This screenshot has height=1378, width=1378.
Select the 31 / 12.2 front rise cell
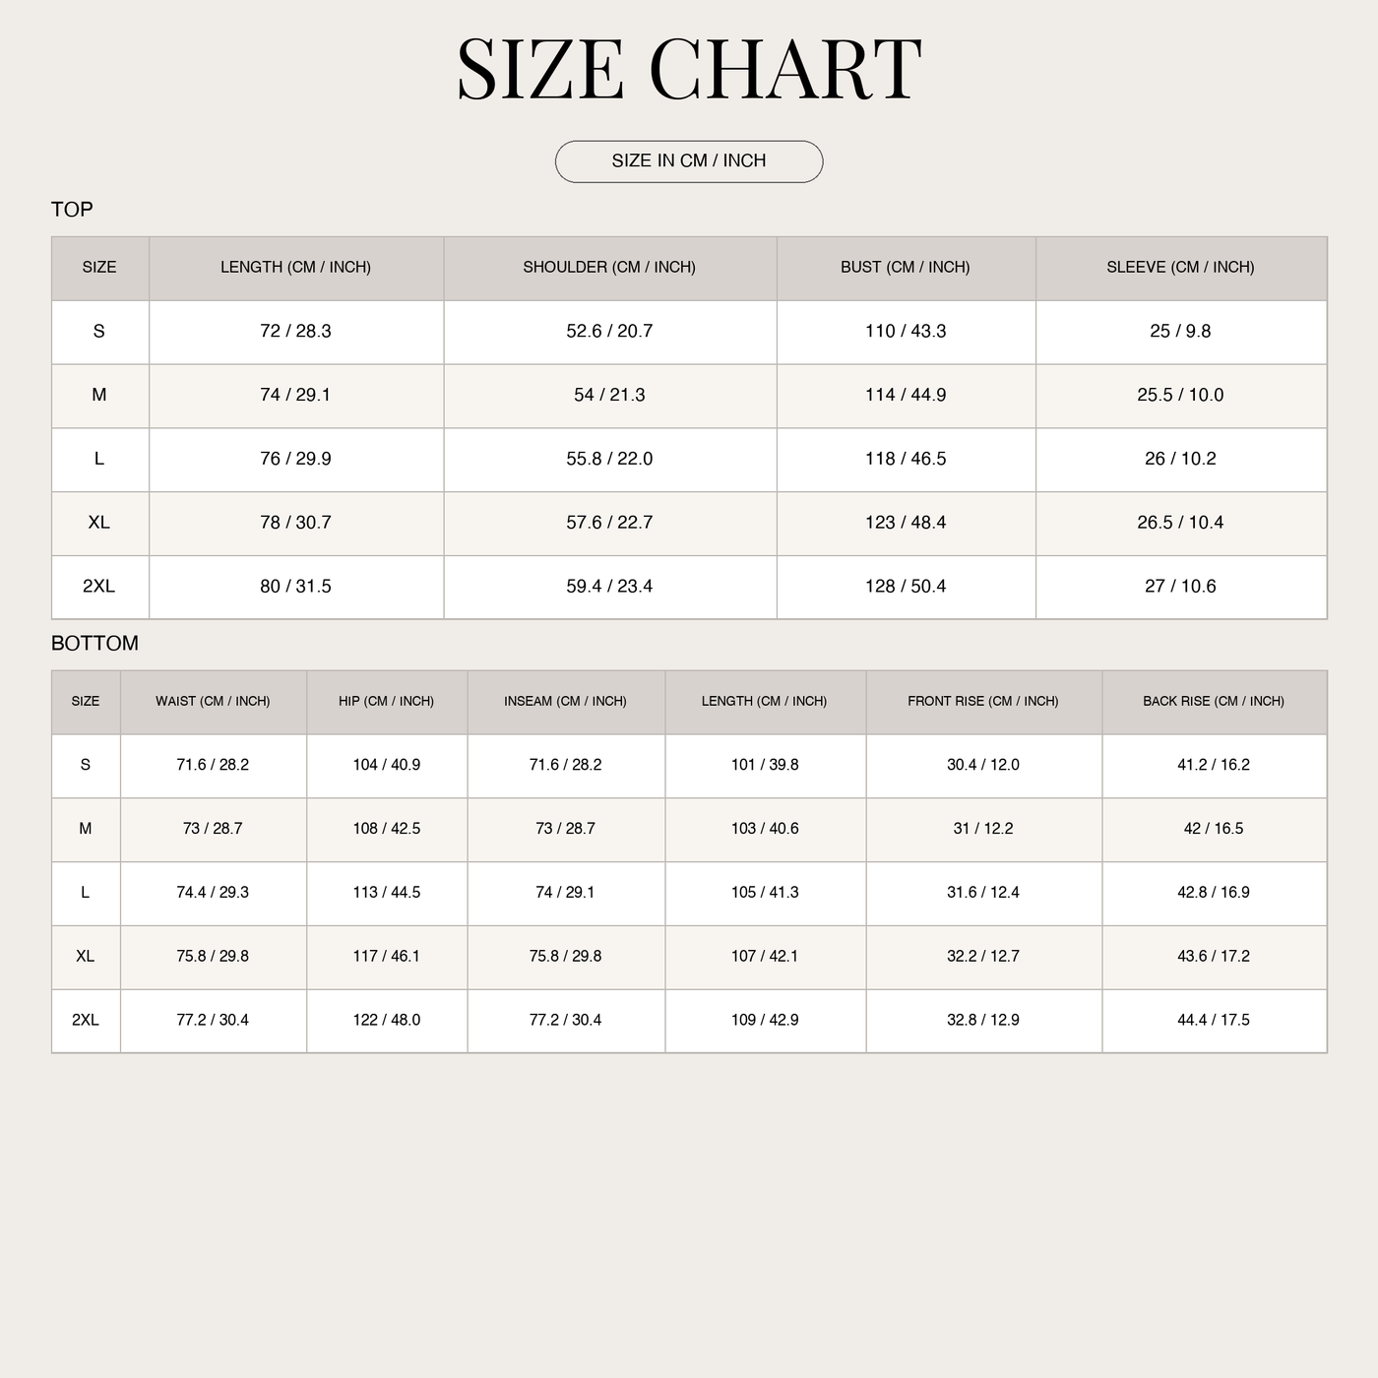click(x=983, y=830)
